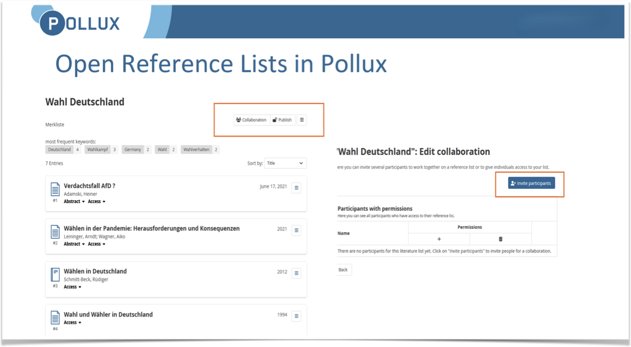631x347 pixels.
Task: Expand Abstract for Verdachtsfall AfD entry
Action: (x=74, y=201)
